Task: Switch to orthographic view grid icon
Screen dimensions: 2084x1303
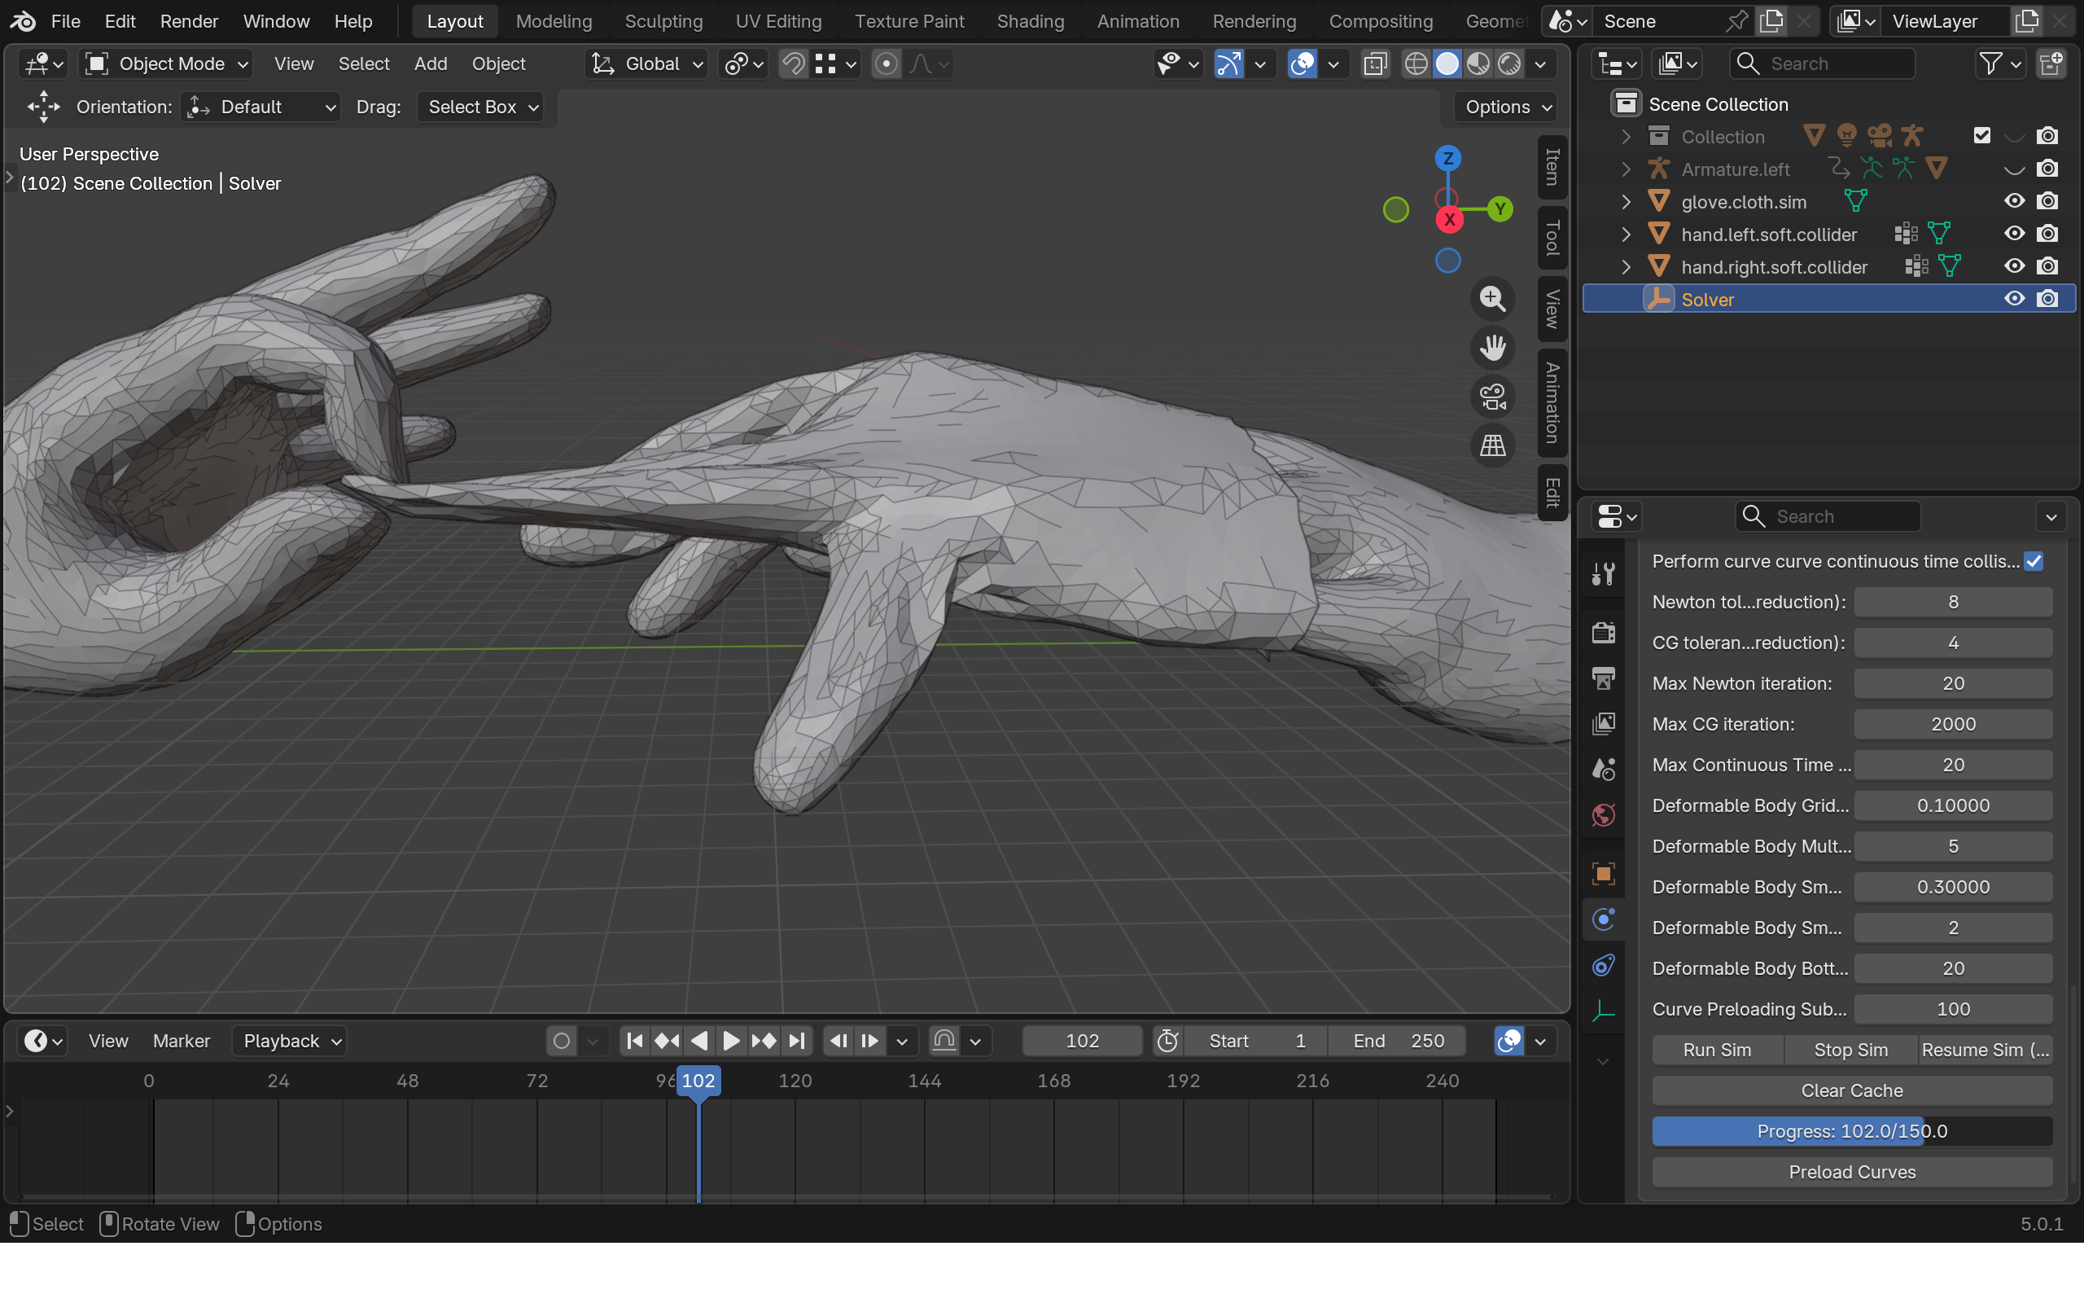Action: tap(1492, 445)
